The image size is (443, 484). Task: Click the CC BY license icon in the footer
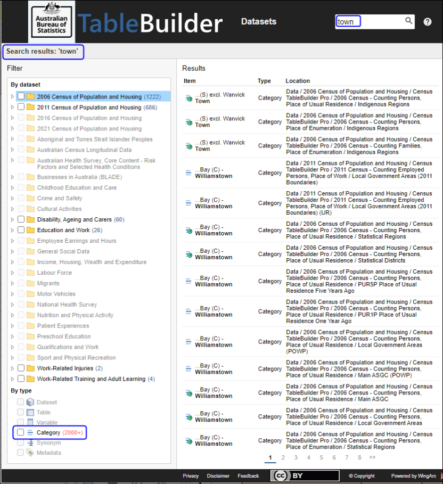point(304,475)
